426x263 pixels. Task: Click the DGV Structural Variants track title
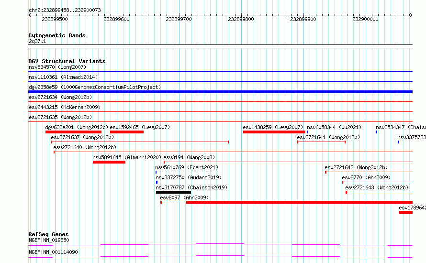coord(67,61)
